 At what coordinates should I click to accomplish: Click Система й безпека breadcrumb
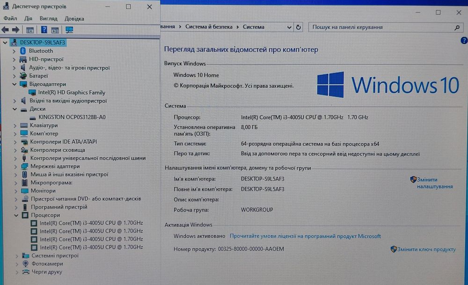(209, 27)
